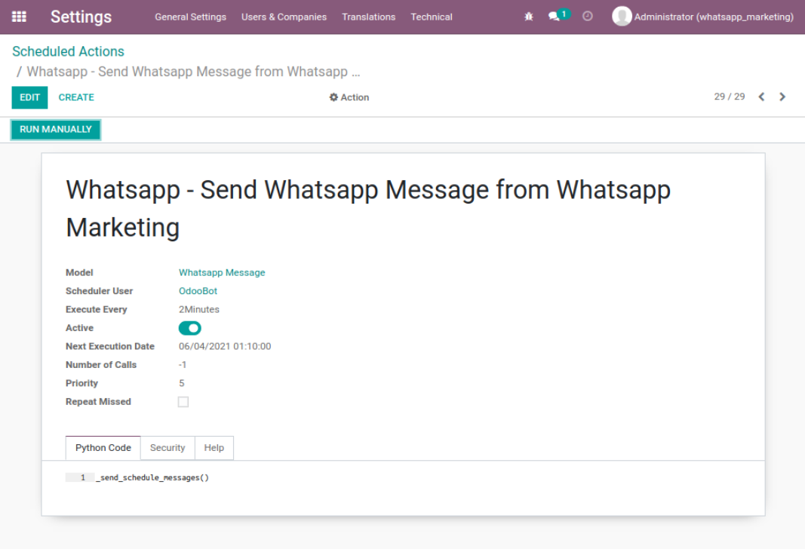The height and width of the screenshot is (549, 805).
Task: Click the Settings app title
Action: point(81,17)
